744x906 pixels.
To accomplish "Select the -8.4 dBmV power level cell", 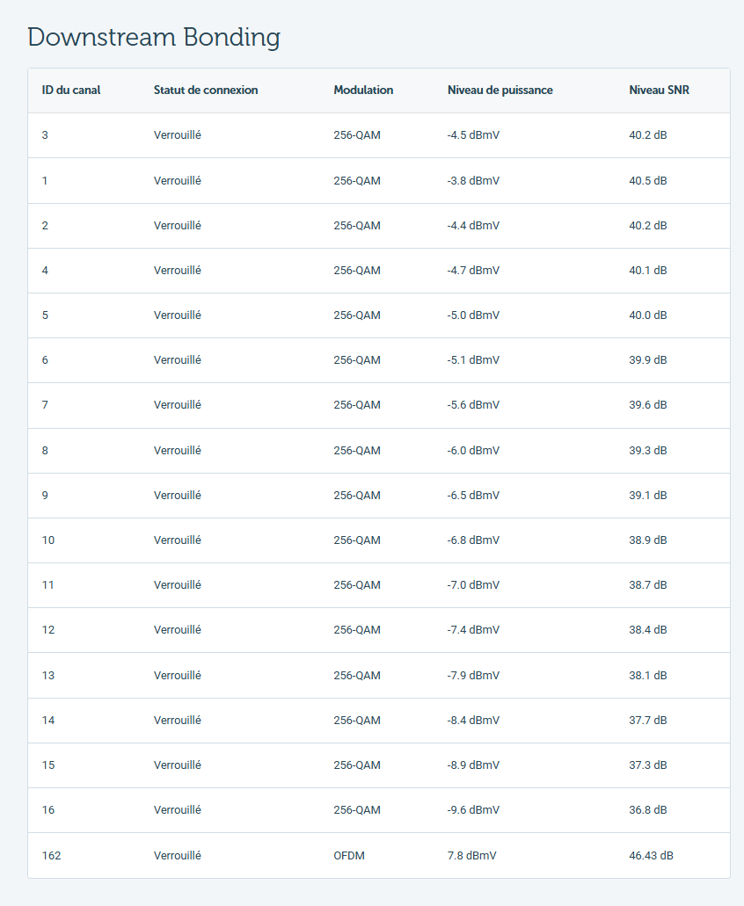I will (473, 721).
